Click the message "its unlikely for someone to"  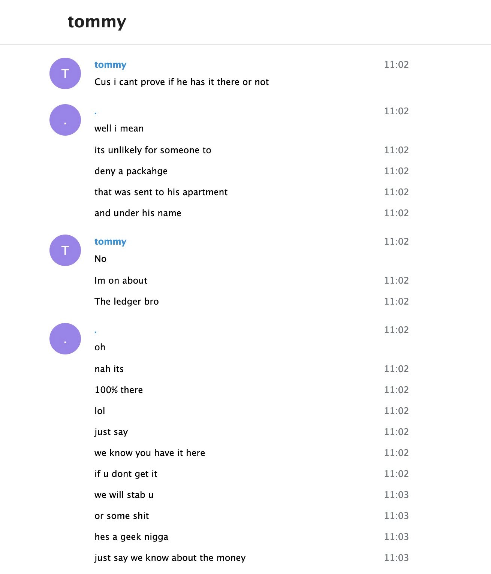click(x=153, y=150)
